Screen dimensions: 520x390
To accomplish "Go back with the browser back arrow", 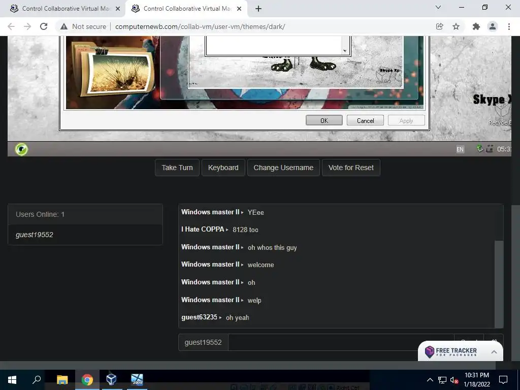I will (x=11, y=26).
